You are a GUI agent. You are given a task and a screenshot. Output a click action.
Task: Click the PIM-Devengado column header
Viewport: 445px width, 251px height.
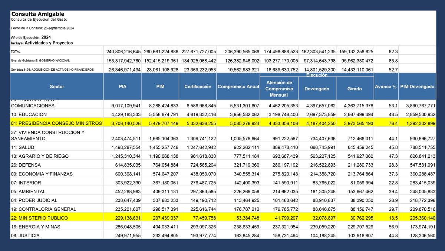(x=417, y=87)
